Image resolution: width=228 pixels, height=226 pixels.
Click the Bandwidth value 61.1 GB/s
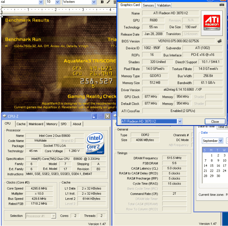(x=208, y=83)
